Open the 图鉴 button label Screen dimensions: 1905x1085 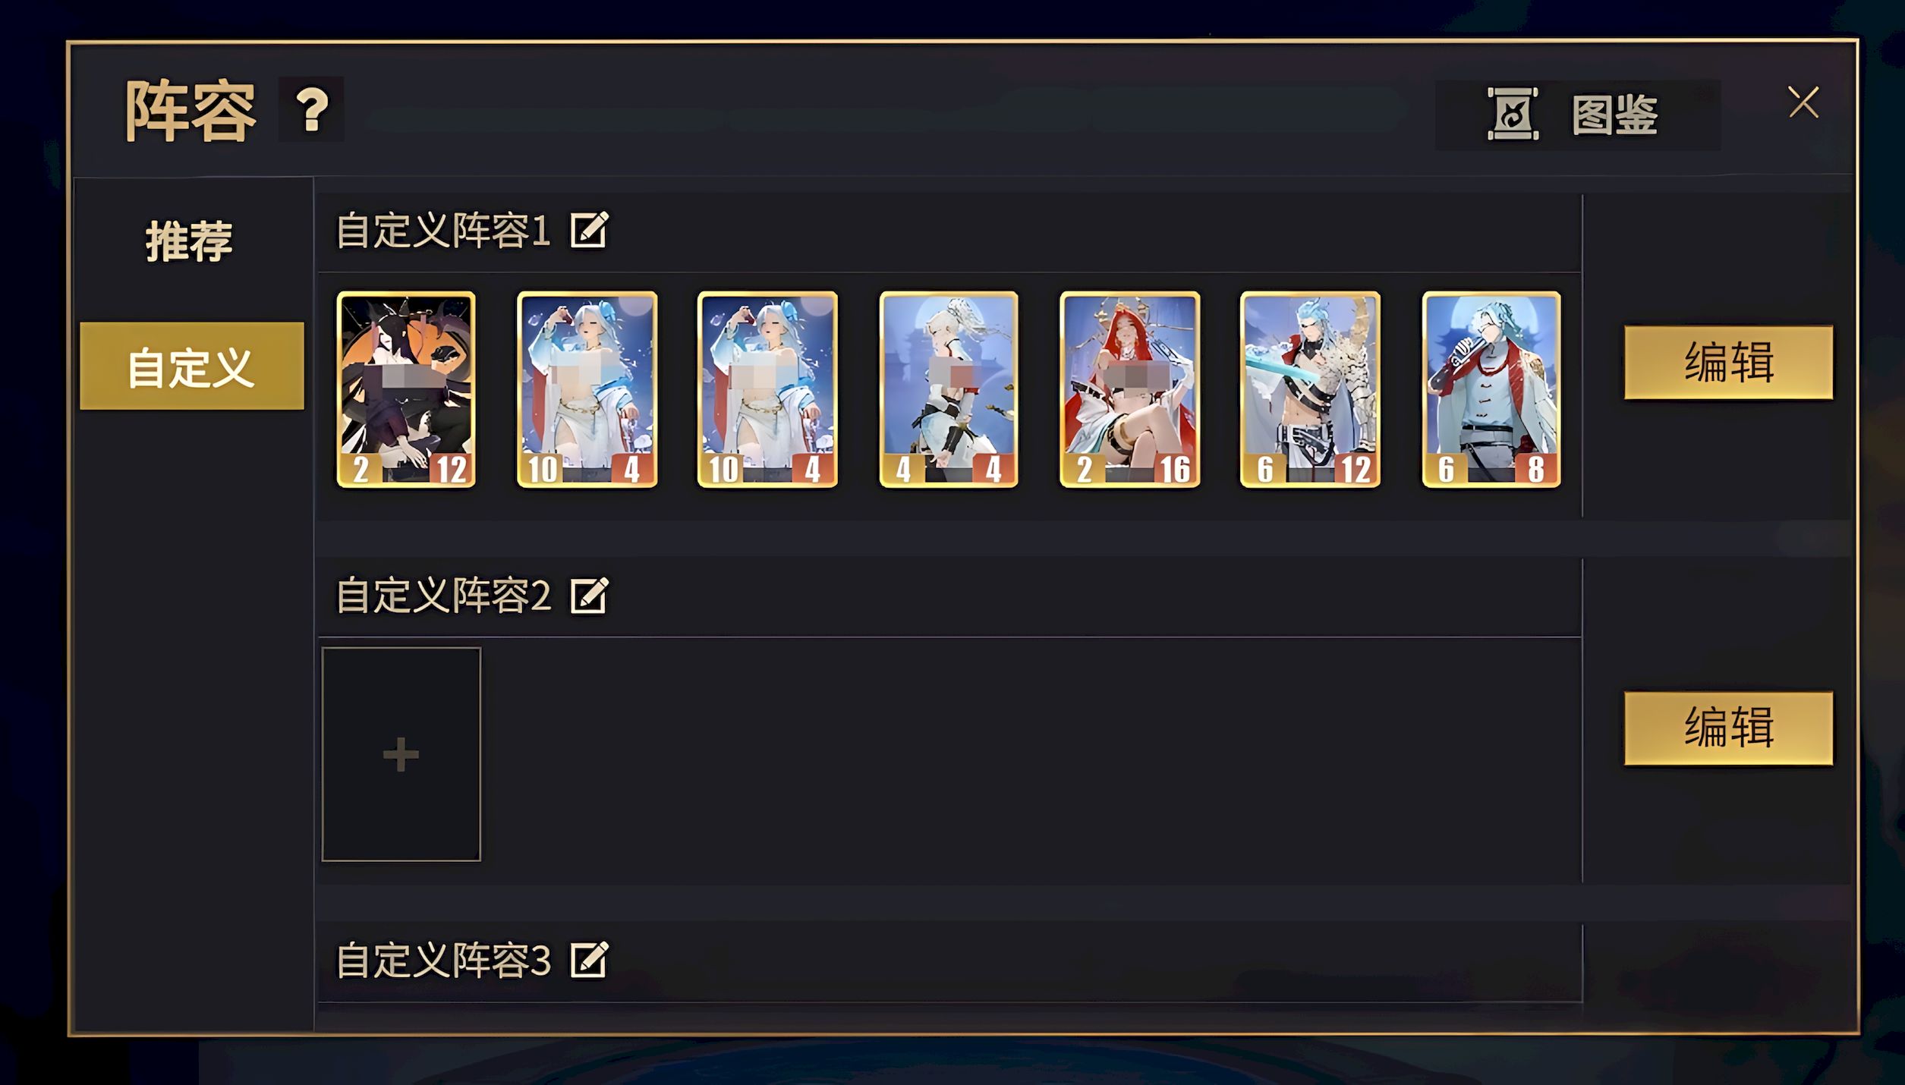point(1614,115)
